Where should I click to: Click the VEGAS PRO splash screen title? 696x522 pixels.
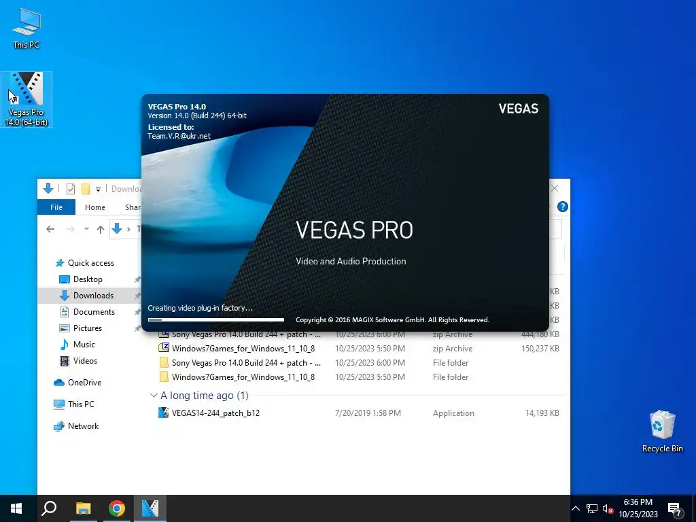354,230
